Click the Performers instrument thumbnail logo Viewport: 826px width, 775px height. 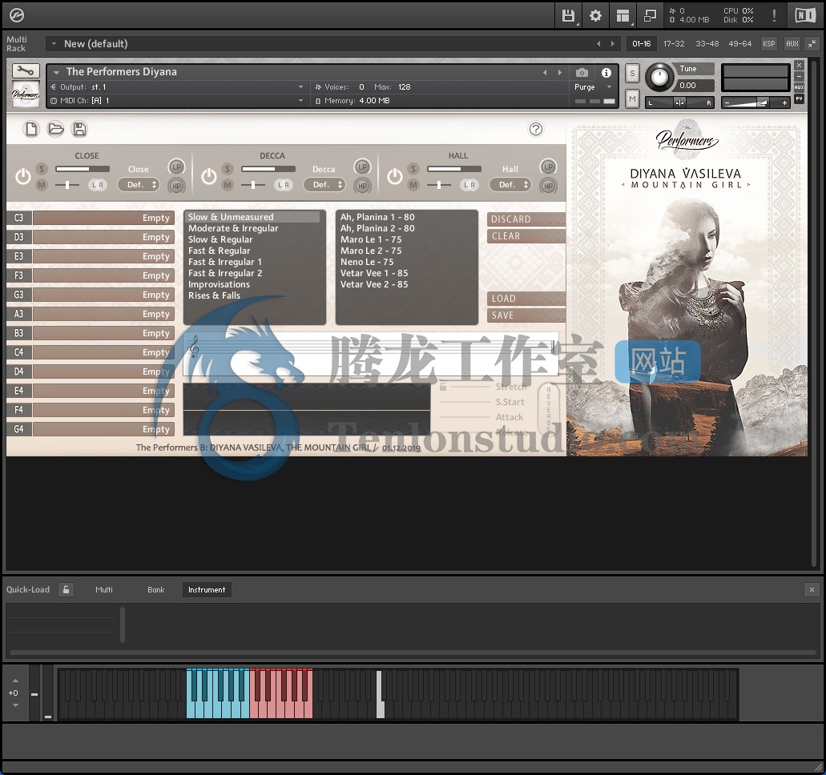(26, 94)
